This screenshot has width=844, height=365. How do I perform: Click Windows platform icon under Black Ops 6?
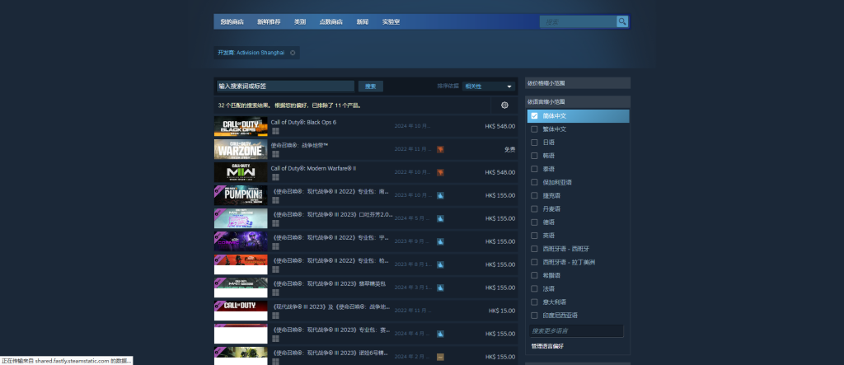click(x=275, y=131)
